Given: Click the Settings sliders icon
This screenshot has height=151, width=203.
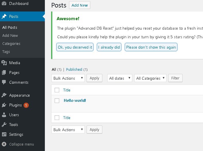Looking at the screenshot, I should (4, 134).
